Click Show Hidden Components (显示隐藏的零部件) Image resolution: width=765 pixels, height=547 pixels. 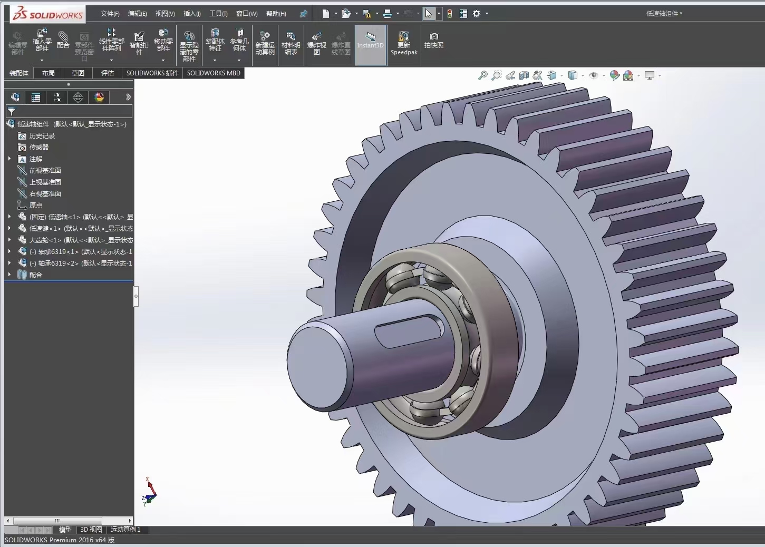coord(189,46)
